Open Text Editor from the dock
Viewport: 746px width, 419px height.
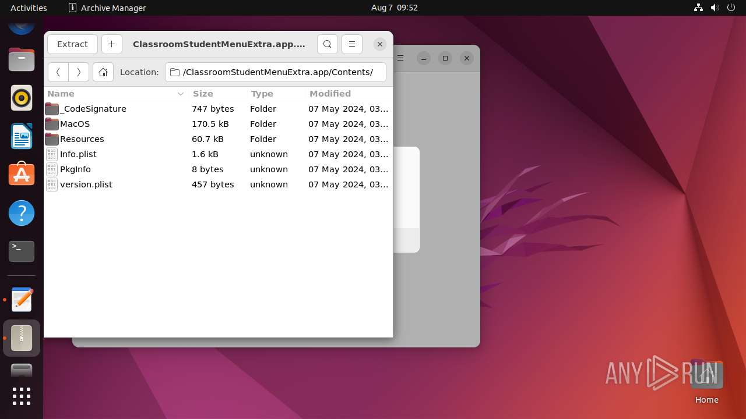point(22,300)
